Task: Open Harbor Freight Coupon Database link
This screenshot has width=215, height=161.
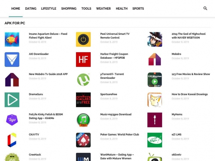Action: pyautogui.click(x=114, y=56)
